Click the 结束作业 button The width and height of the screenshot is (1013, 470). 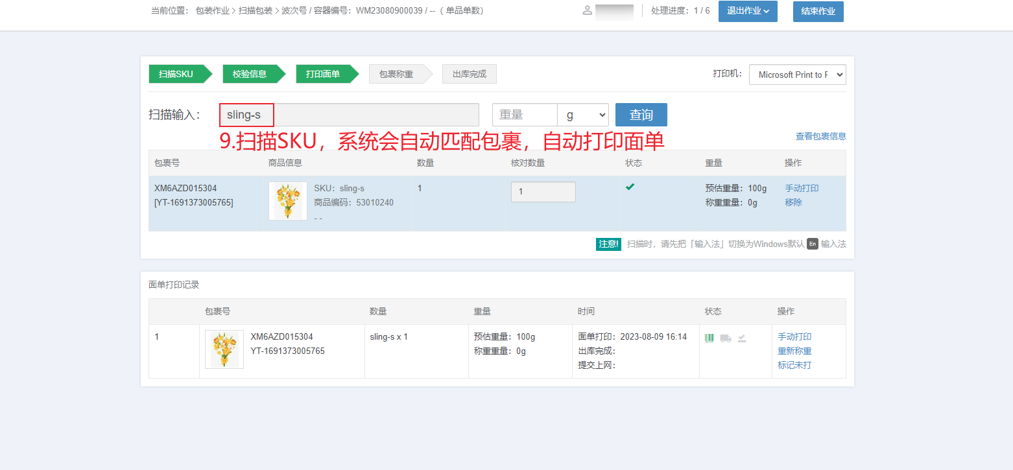[x=818, y=11]
